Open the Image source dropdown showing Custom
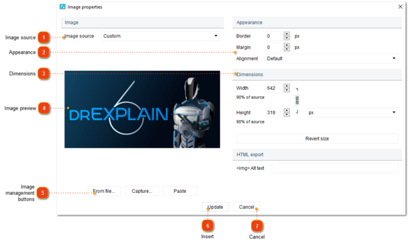This screenshot has width=409, height=246. (160, 36)
